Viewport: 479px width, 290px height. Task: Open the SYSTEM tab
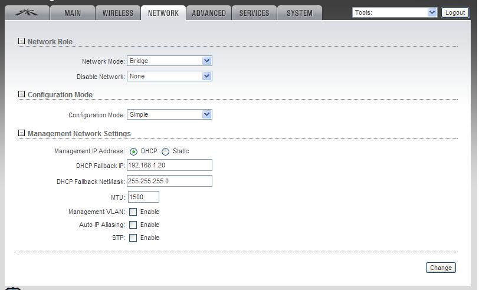point(300,13)
